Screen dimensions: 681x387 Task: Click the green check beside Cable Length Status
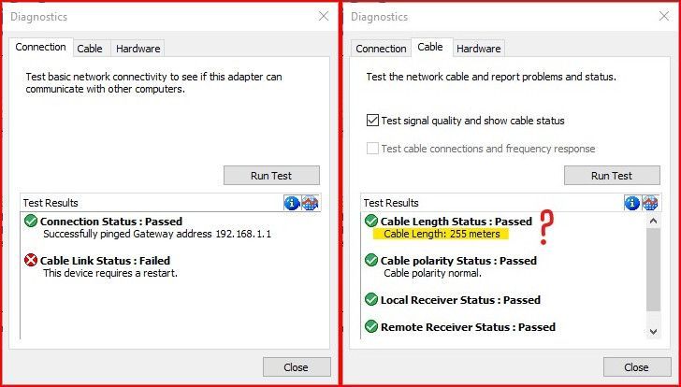(371, 222)
